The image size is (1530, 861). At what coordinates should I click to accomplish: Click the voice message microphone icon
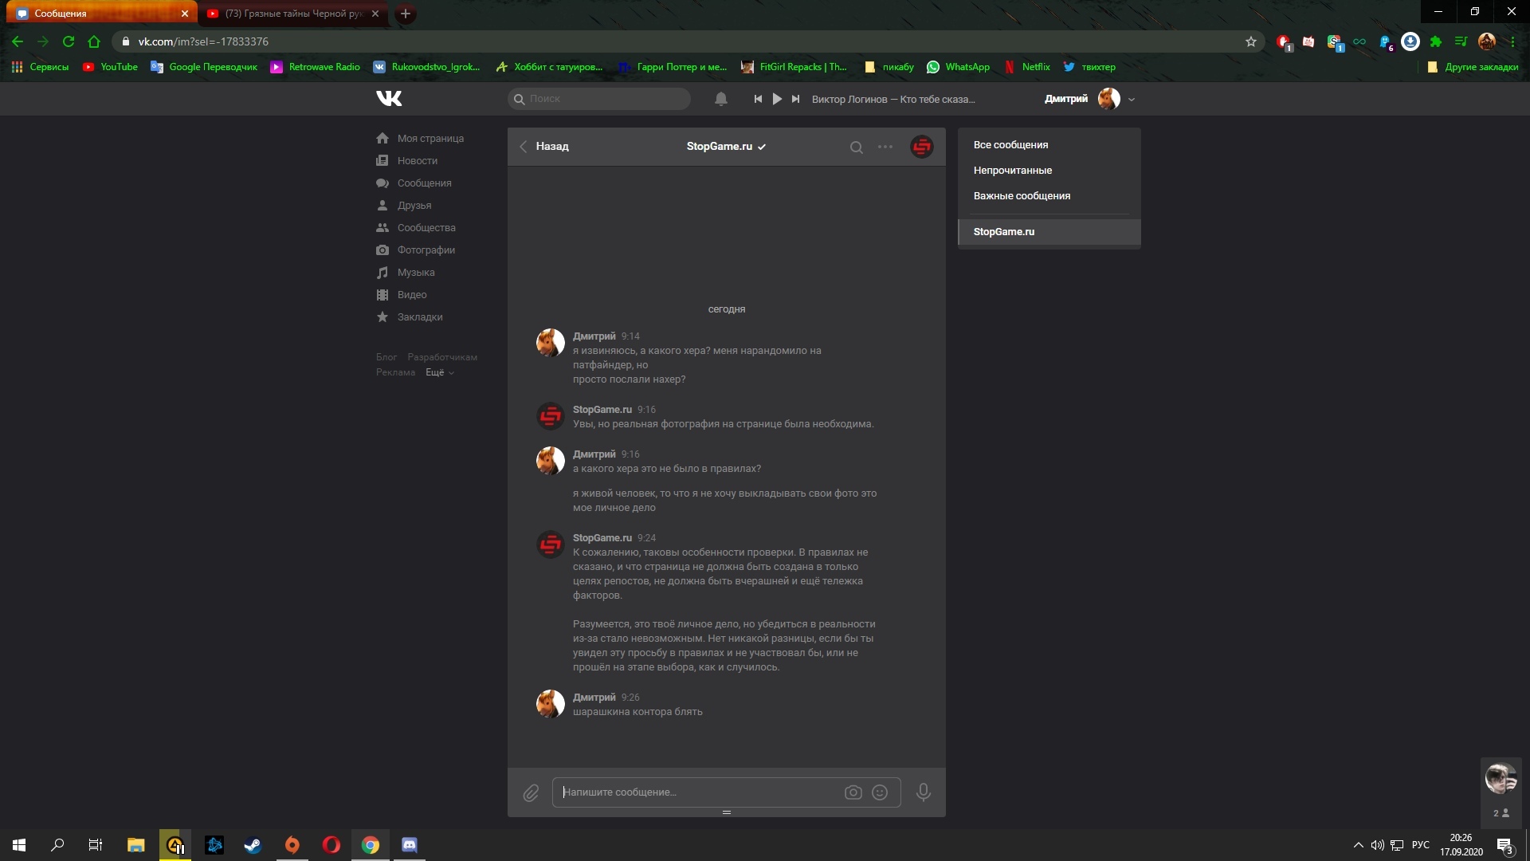(923, 792)
